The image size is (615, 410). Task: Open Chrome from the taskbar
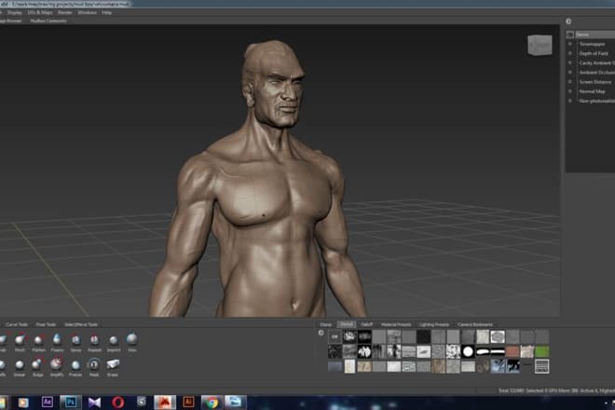pos(212,403)
